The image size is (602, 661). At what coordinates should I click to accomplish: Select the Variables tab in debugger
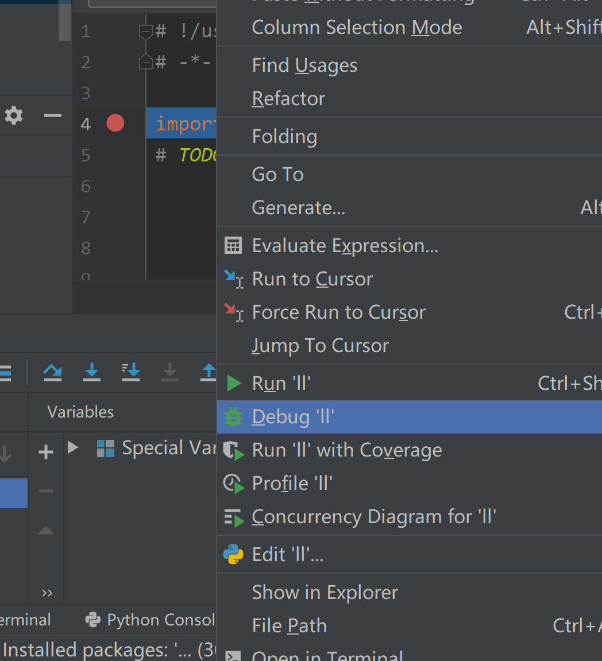(80, 412)
